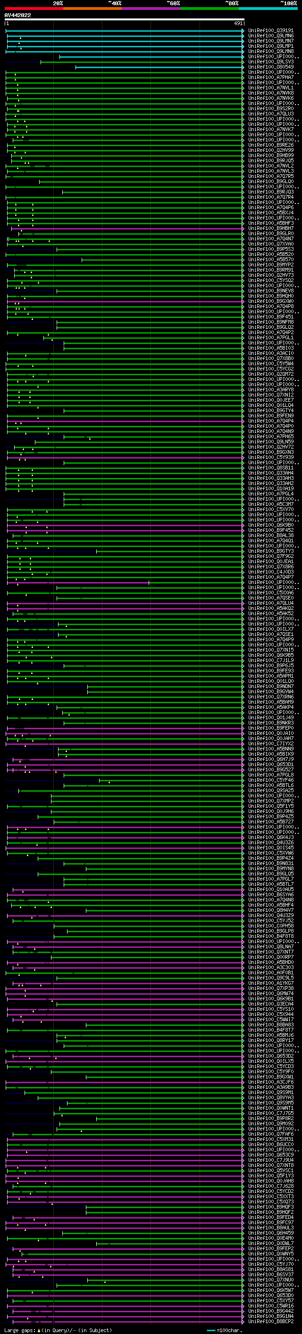The image size is (302, 1334).
Task: Select hit label UniRef100_B9P5S3
Action: pyautogui.click(x=271, y=249)
